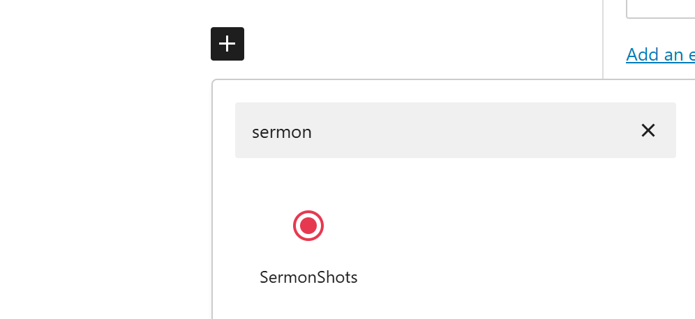The image size is (695, 319).
Task: Hit the square plus icon above the search
Action: [227, 44]
